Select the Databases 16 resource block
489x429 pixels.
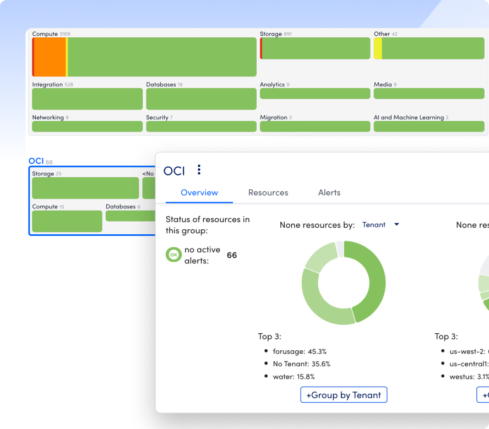[x=201, y=99]
